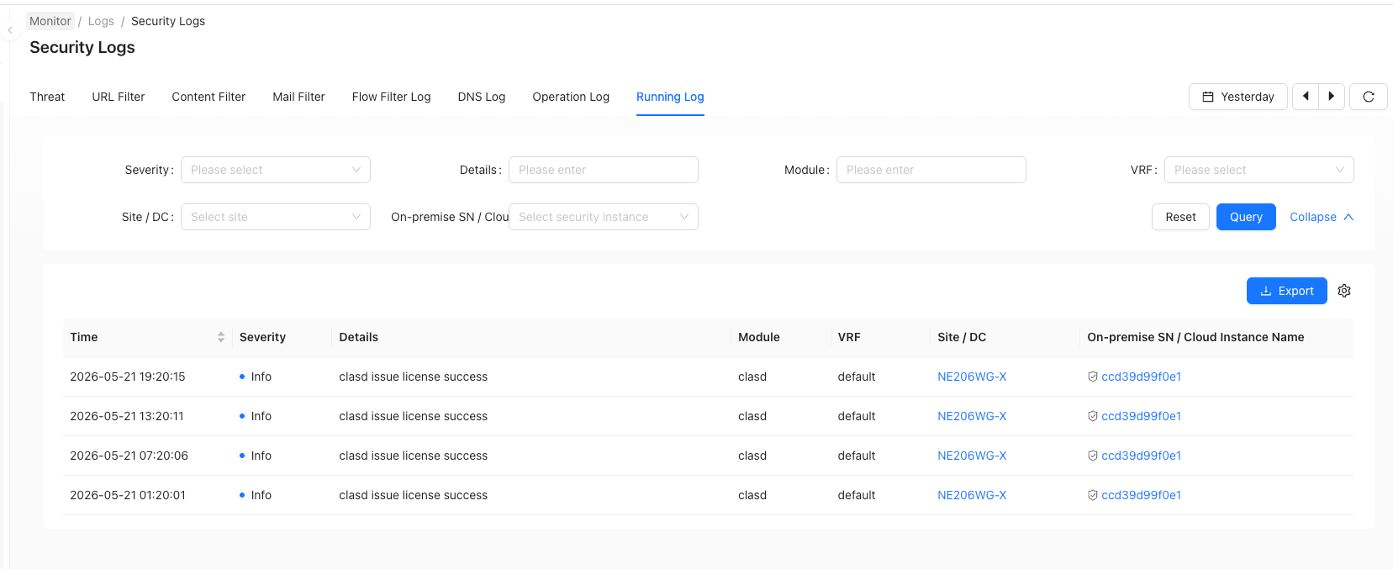
Task: Open Monitor breadcrumb link
Action: pyautogui.click(x=50, y=21)
